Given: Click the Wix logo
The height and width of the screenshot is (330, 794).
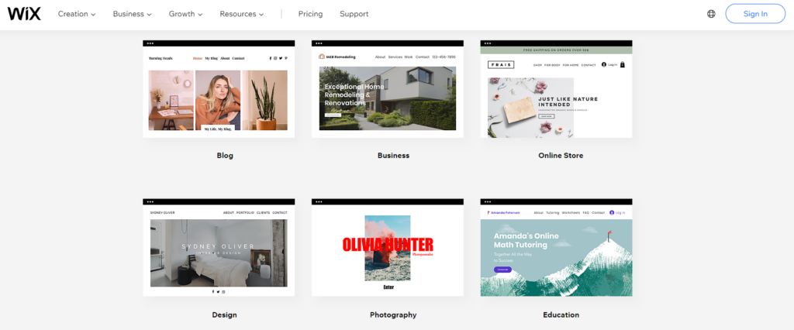Looking at the screenshot, I should click(x=24, y=14).
